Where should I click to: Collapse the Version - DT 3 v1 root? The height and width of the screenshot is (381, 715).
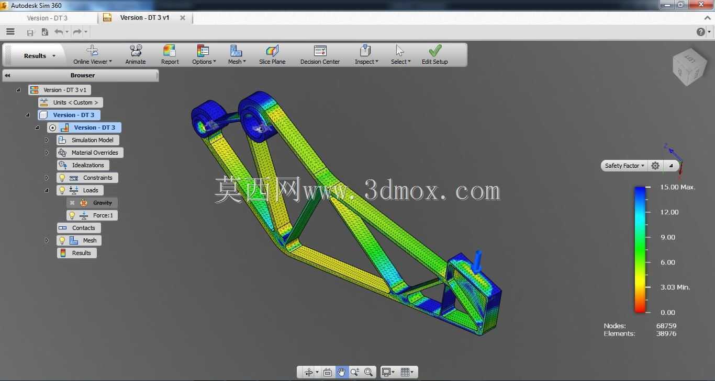coord(18,90)
